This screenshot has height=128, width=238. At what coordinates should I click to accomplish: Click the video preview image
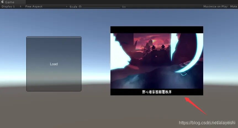(157, 61)
